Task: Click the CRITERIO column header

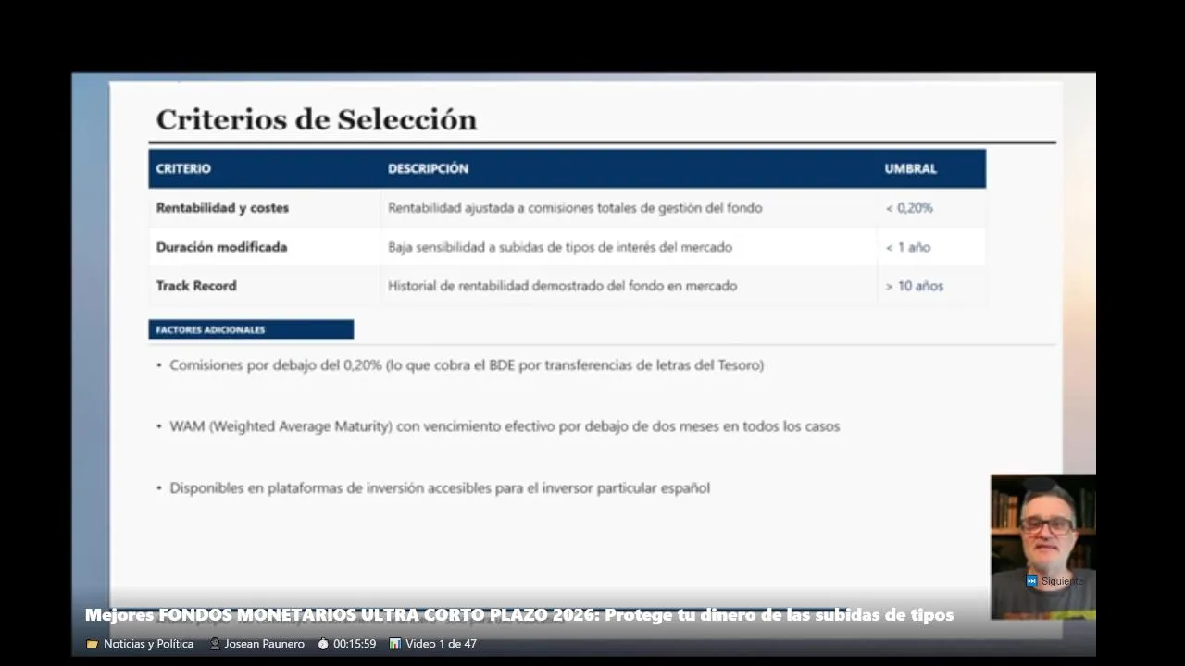Action: point(183,169)
